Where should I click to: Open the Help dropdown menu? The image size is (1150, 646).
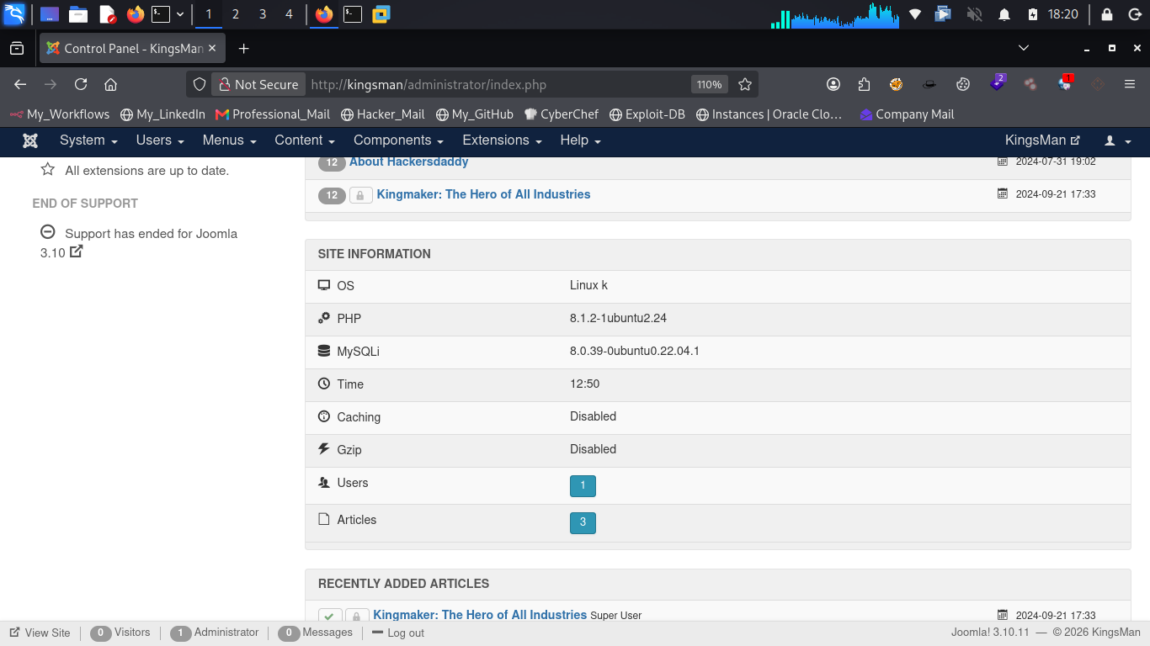(x=580, y=140)
